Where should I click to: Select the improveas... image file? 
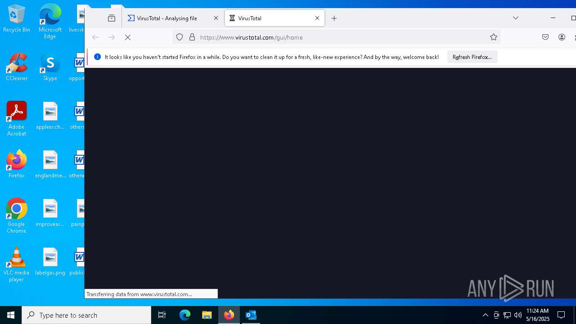50,213
